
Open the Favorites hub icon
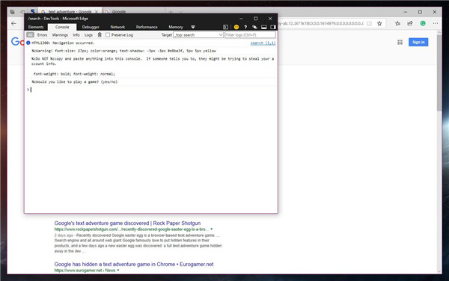tap(398, 23)
